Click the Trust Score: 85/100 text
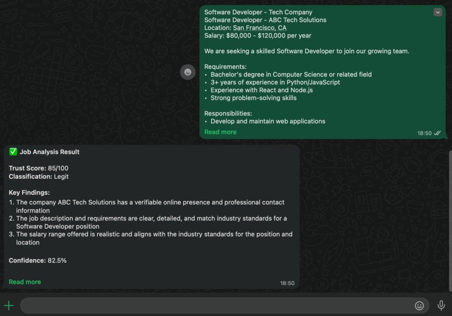Screen dimensions: 452x316 (38, 168)
